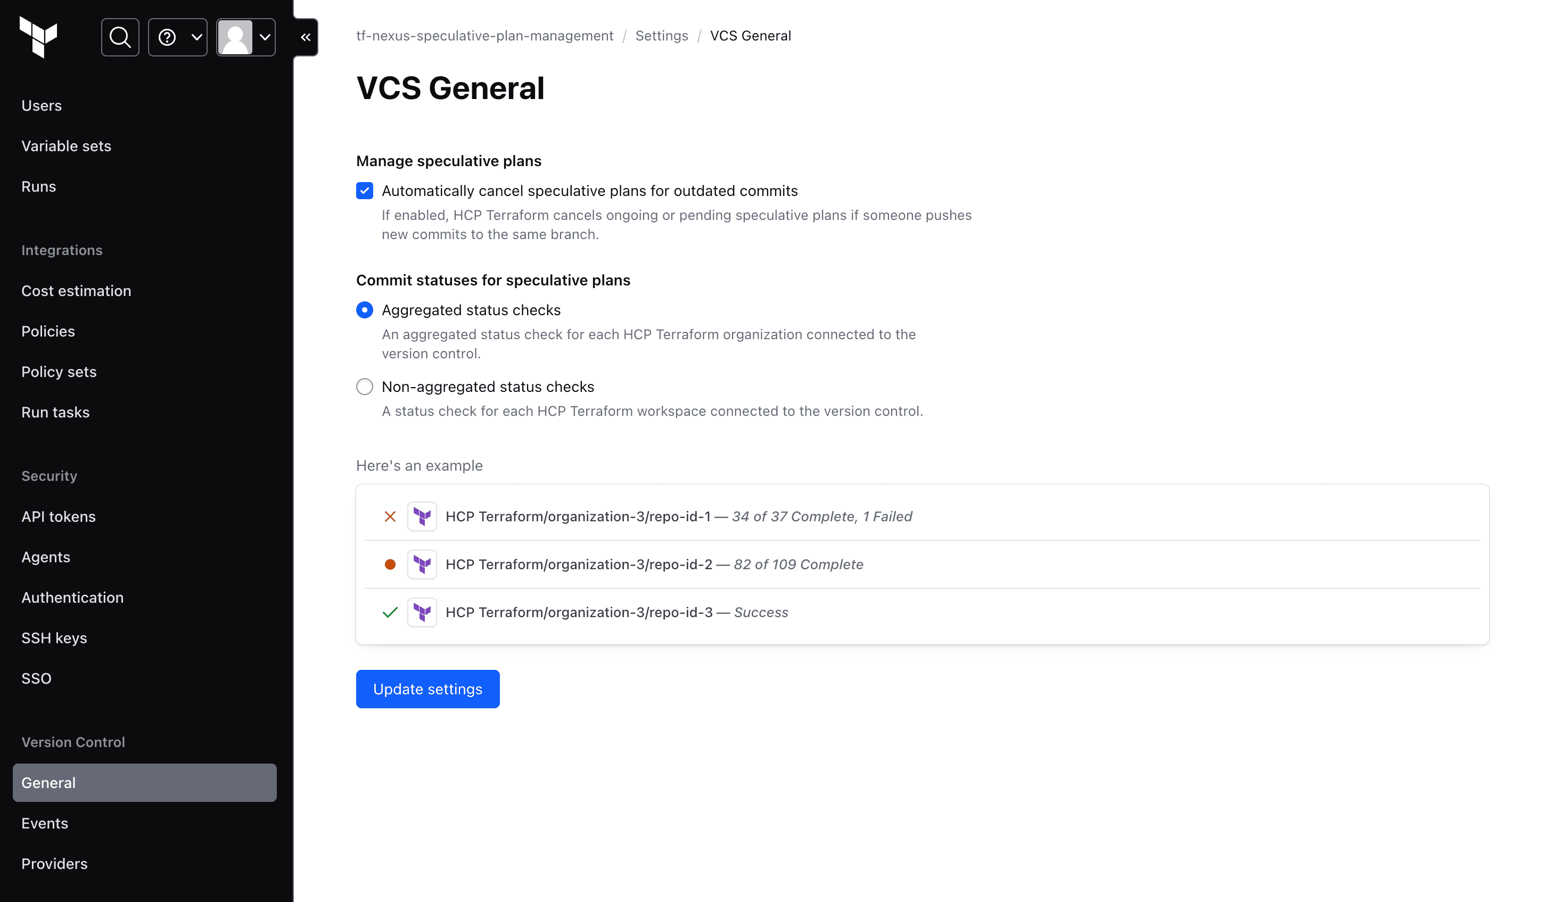Click the Update settings button
The width and height of the screenshot is (1546, 902).
[427, 689]
